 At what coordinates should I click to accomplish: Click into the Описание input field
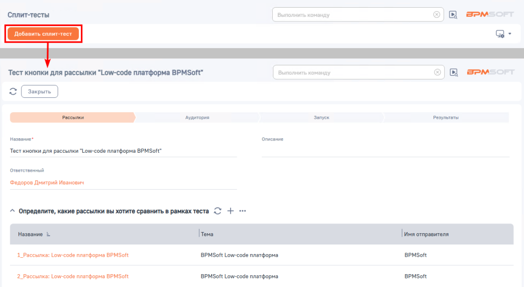click(x=385, y=151)
